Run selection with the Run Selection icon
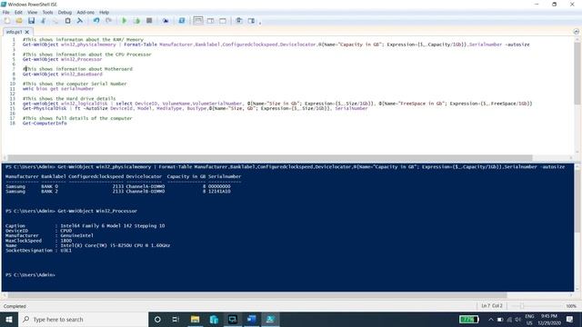Viewport: 582px width, 327px height. click(136, 21)
